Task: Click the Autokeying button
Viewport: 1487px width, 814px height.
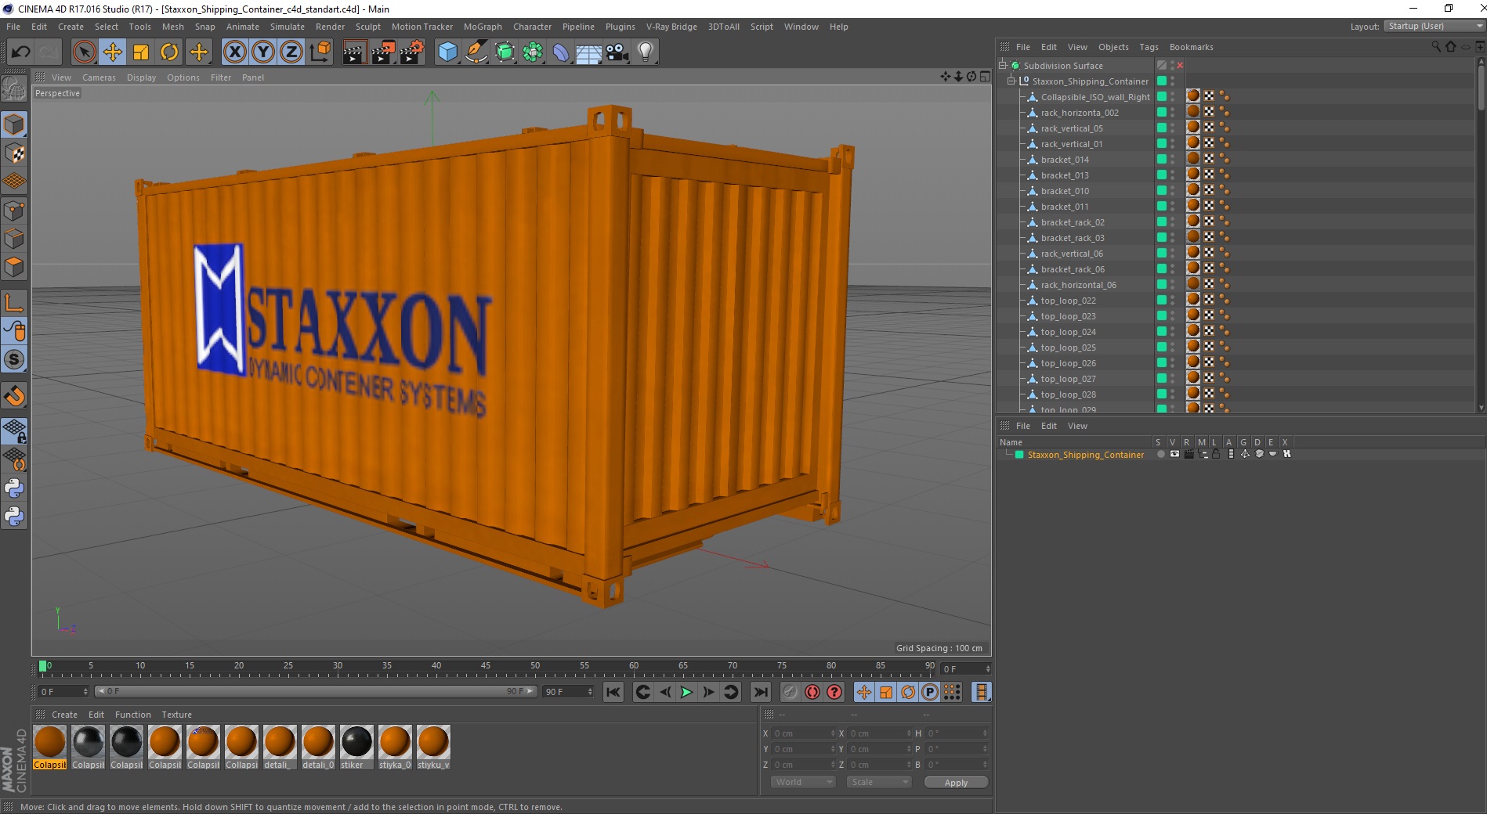Action: (x=812, y=692)
